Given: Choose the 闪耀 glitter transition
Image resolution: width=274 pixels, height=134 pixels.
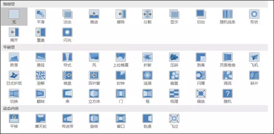Looking at the screenshot, I should (201, 78).
